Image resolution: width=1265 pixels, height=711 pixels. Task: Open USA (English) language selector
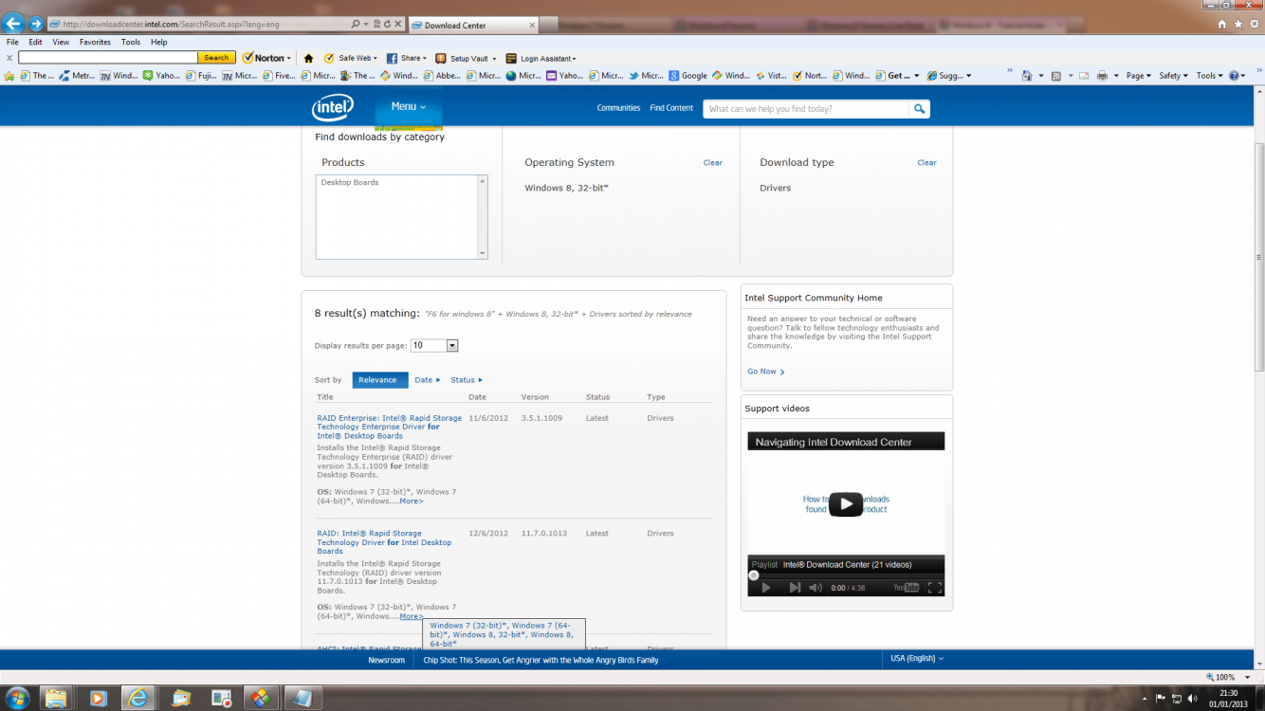click(916, 659)
